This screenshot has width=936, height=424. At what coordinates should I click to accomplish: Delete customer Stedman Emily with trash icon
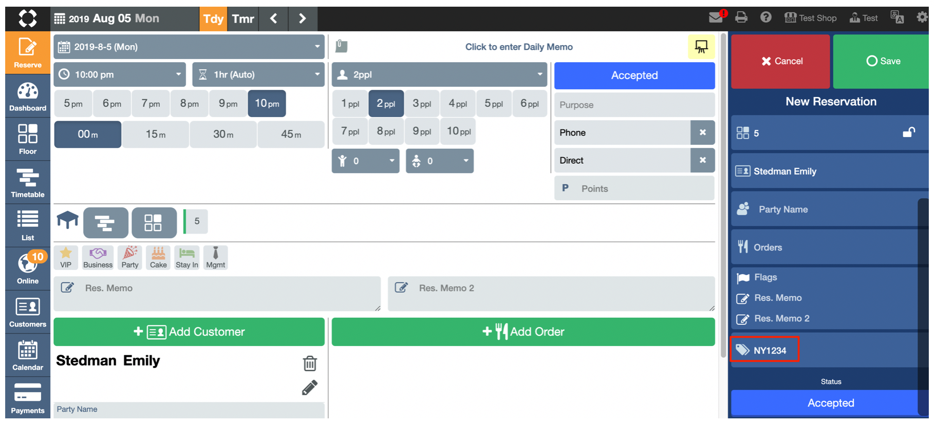coord(310,363)
